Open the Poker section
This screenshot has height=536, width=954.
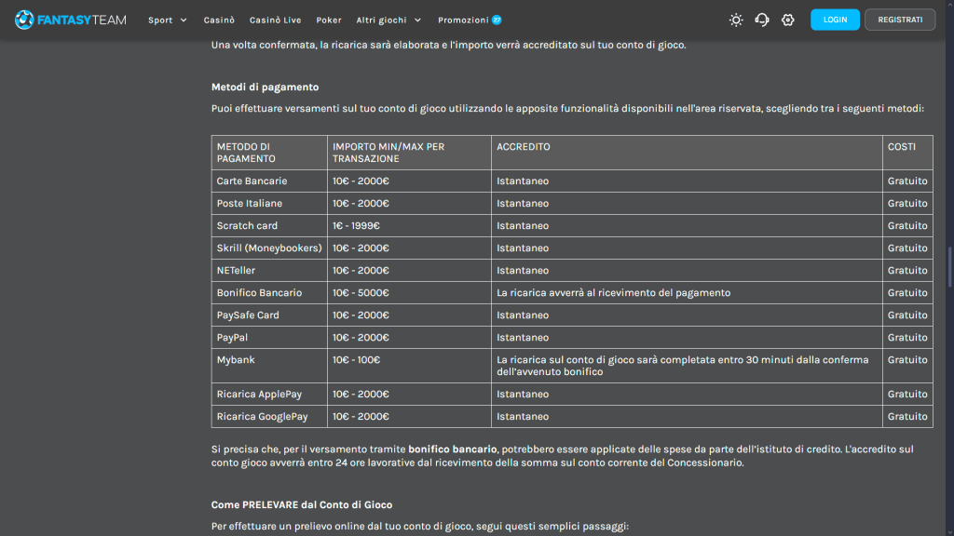coord(328,20)
